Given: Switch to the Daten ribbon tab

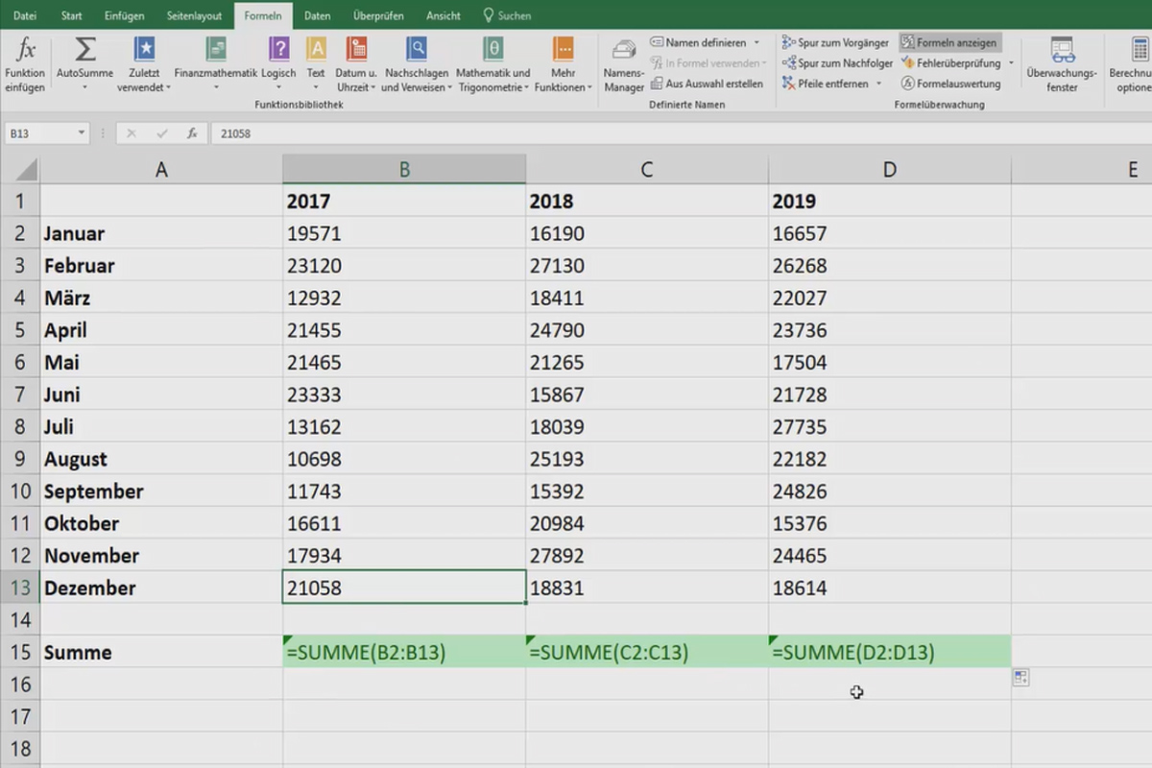Looking at the screenshot, I should pos(317,15).
